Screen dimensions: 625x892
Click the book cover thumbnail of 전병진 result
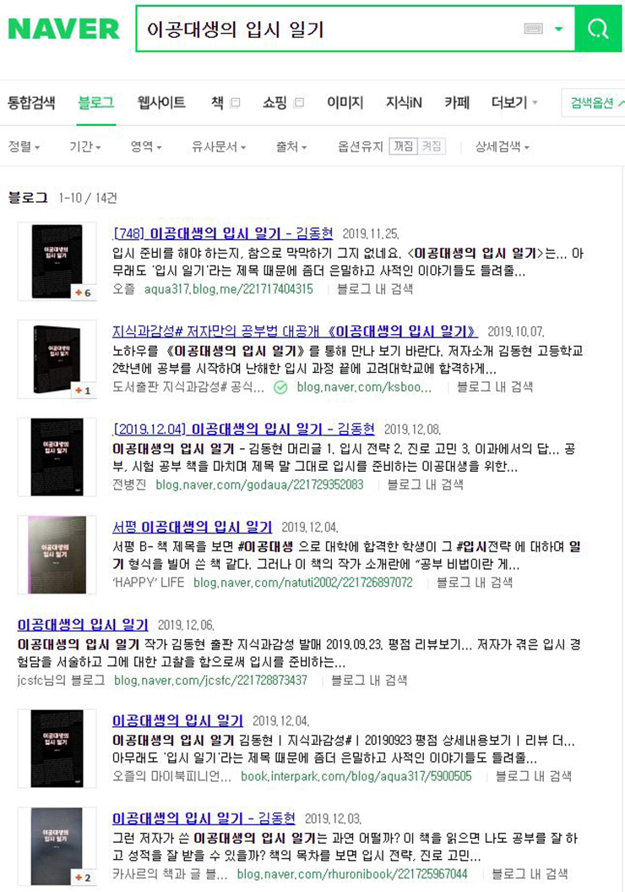[x=57, y=457]
